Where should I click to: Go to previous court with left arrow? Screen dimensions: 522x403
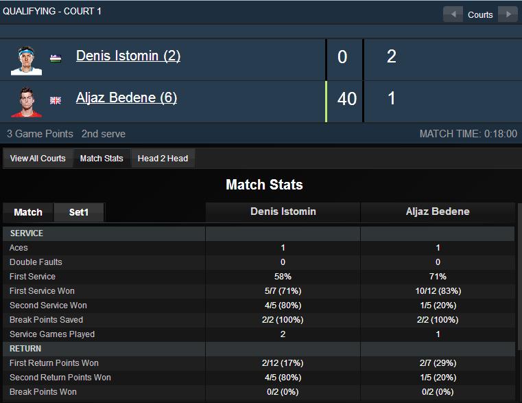point(453,14)
